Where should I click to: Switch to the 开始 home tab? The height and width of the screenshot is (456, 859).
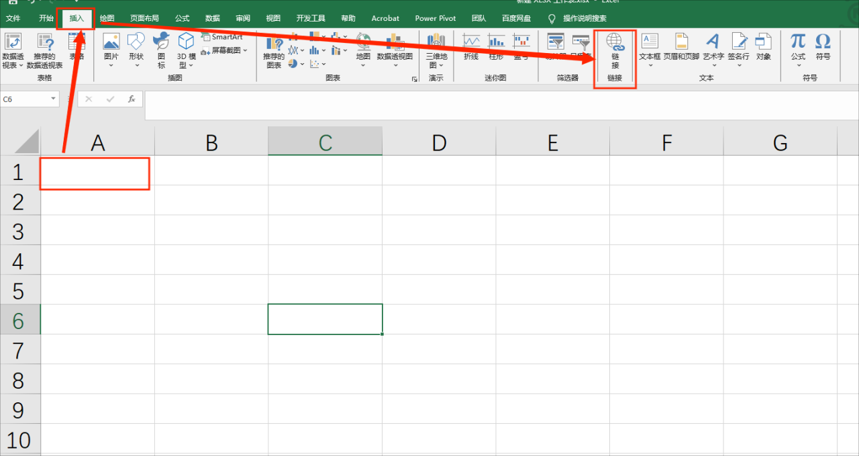click(46, 18)
